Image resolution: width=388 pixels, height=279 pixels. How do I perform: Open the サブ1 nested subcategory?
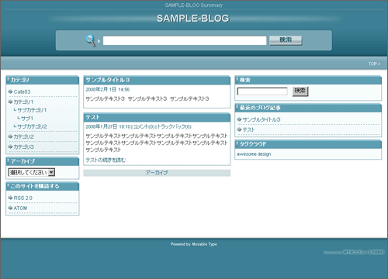click(27, 119)
